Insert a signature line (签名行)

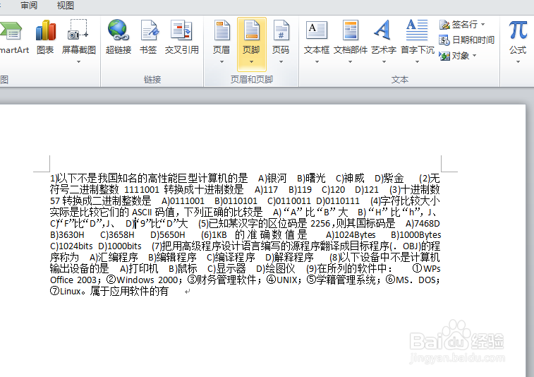pos(462,25)
